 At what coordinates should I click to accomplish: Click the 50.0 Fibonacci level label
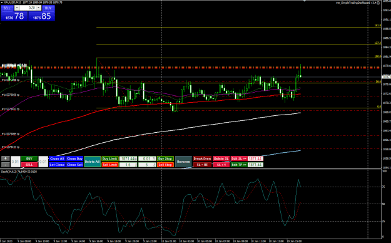378,81
